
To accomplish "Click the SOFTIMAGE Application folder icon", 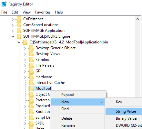I will (x=19, y=31).
